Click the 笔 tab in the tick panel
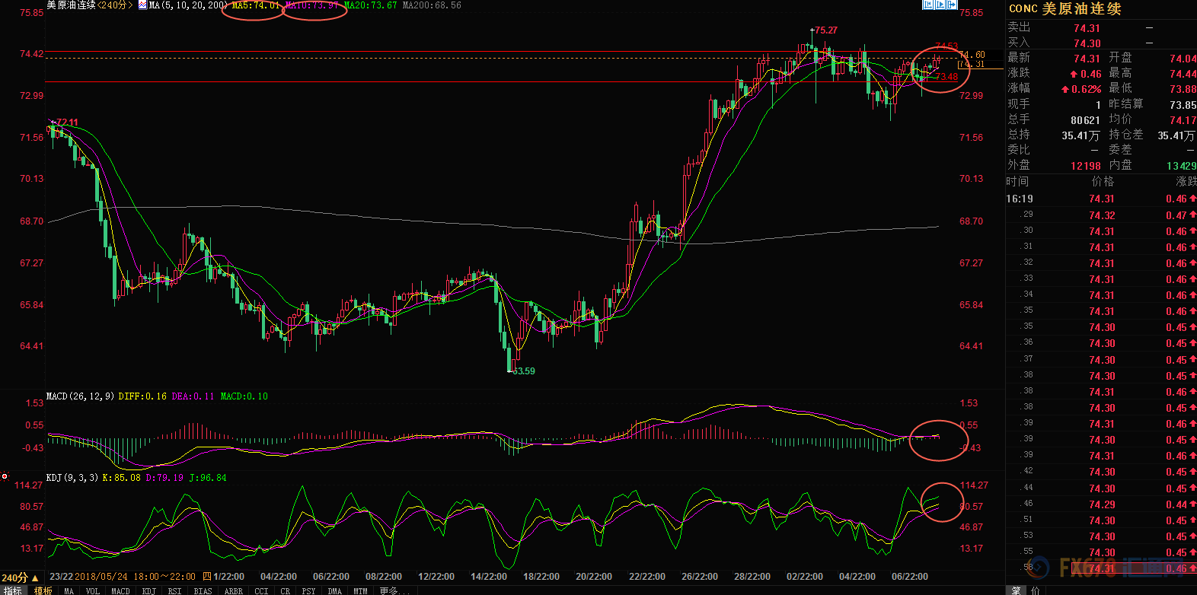 point(1016,590)
